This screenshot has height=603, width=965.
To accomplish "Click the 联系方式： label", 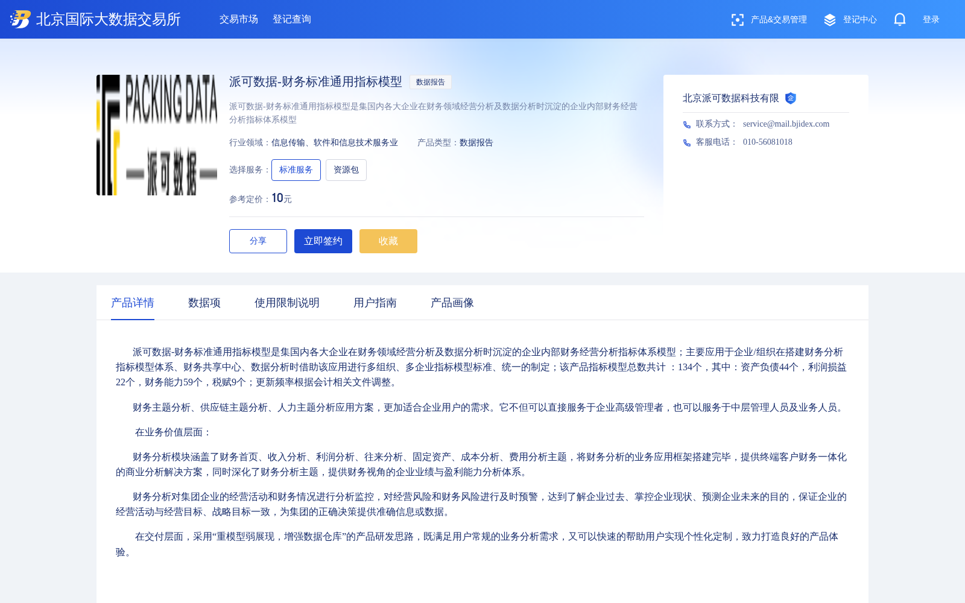I will [x=717, y=124].
